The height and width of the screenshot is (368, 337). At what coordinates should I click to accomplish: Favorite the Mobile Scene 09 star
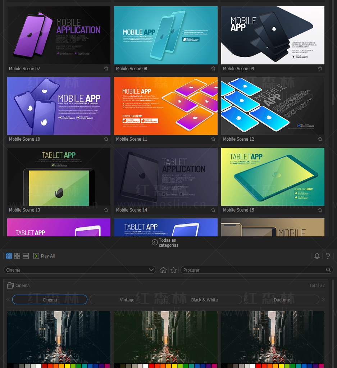[x=320, y=69]
